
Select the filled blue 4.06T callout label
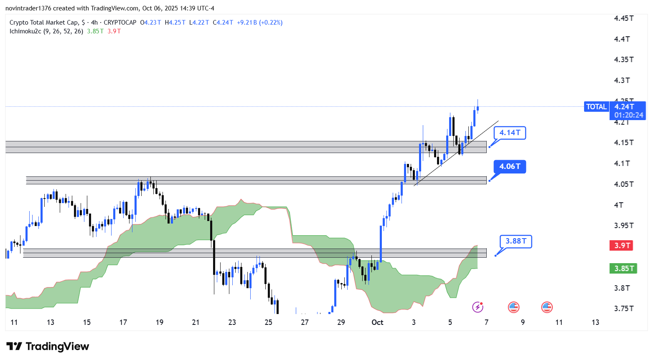(x=510, y=166)
